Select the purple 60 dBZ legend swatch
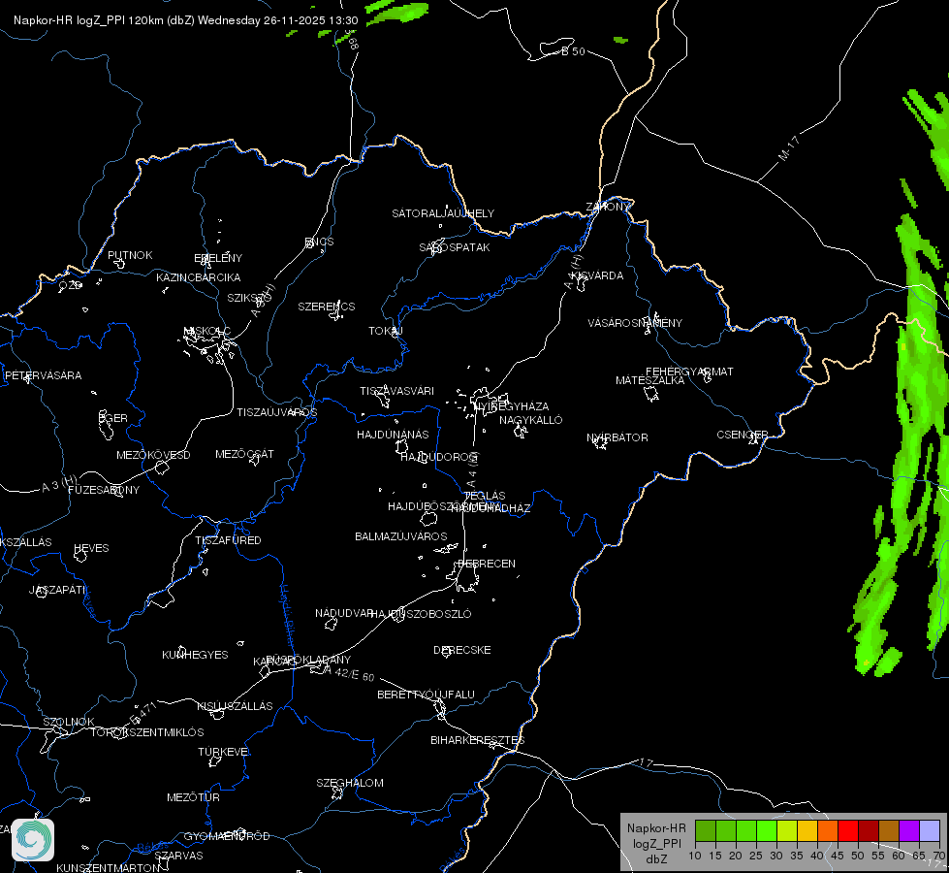Viewport: 949px width, 873px height. point(909,831)
